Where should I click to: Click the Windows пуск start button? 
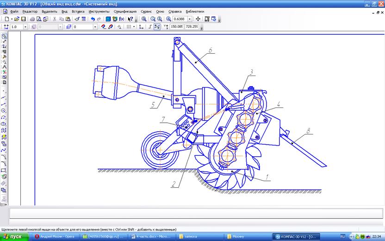point(15,236)
